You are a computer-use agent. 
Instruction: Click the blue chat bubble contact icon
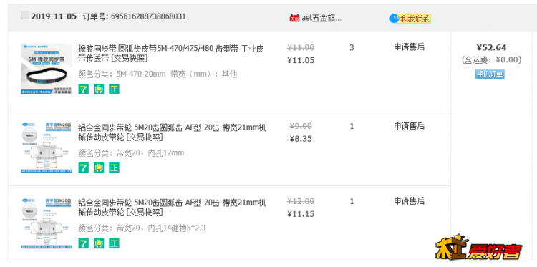click(395, 18)
